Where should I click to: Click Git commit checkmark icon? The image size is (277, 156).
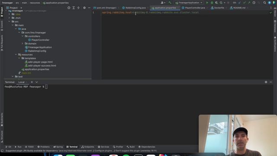click(x=244, y=3)
